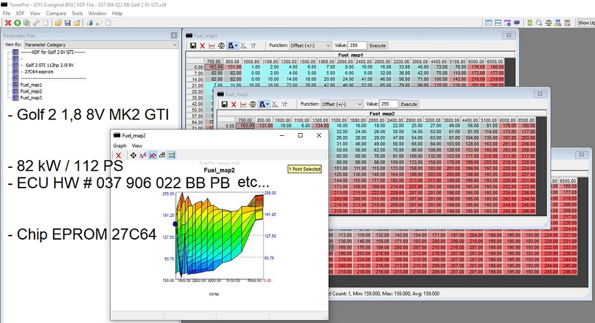Click the red X icon in main toolbar

8,23
